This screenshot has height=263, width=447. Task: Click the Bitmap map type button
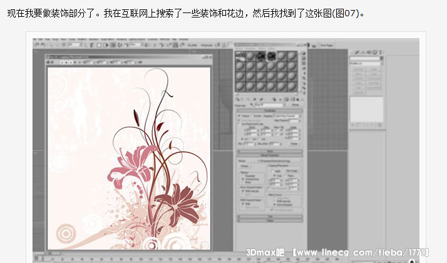pos(295,104)
